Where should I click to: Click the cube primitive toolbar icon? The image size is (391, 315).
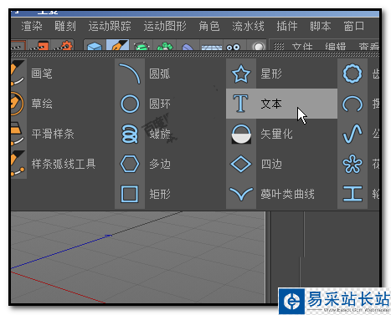click(x=95, y=46)
